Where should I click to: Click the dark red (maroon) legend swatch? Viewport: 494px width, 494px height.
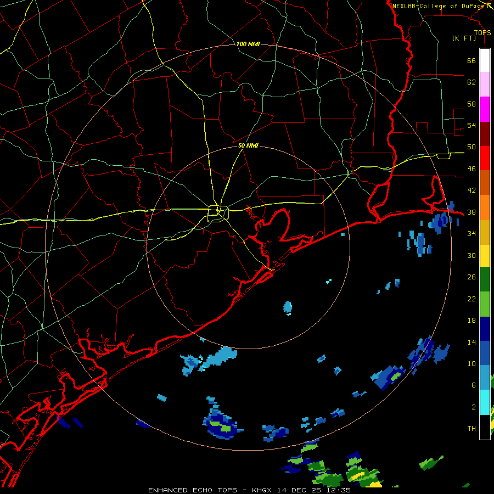485,133
